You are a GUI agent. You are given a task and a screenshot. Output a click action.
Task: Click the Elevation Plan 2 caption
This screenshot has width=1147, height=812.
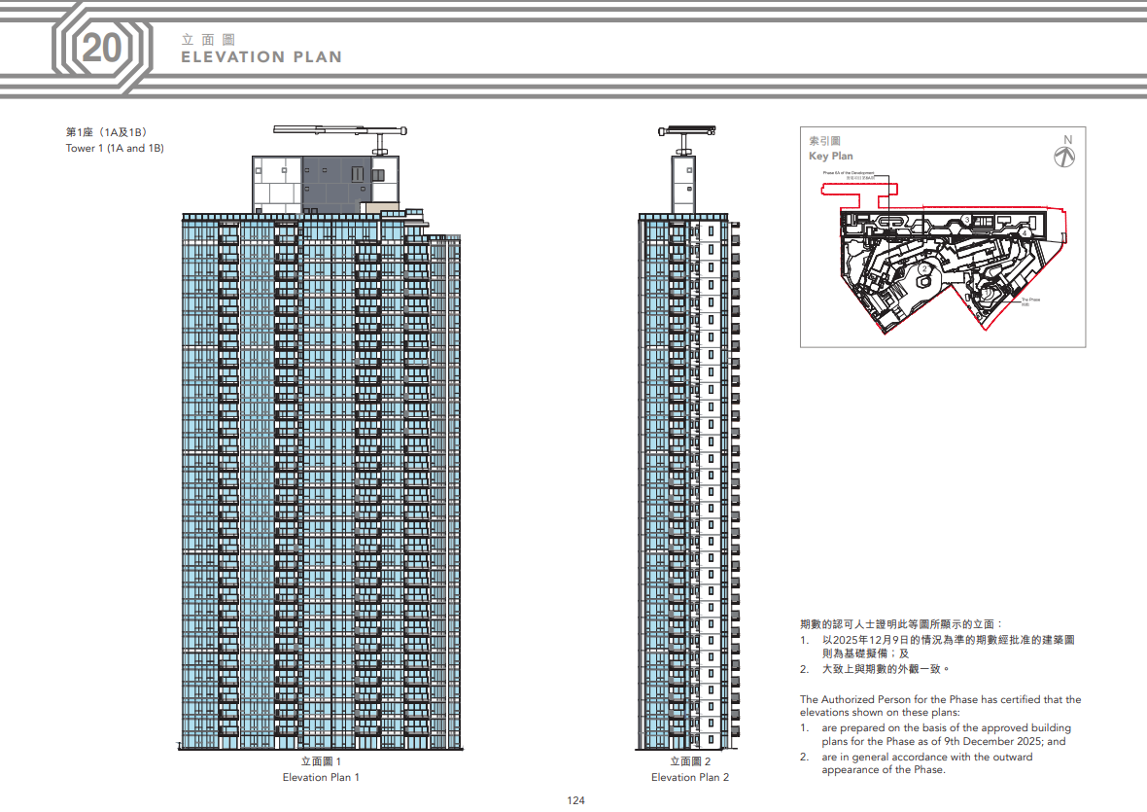point(689,777)
